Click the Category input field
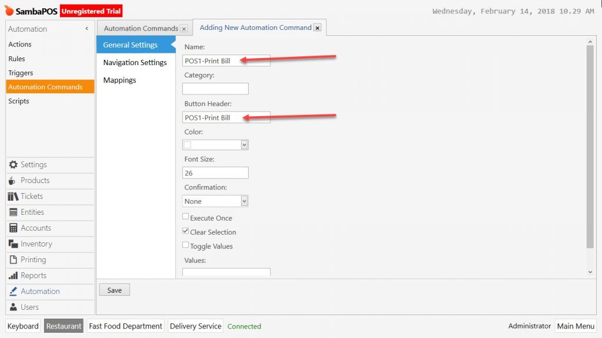This screenshot has height=338, width=602. pyautogui.click(x=215, y=89)
